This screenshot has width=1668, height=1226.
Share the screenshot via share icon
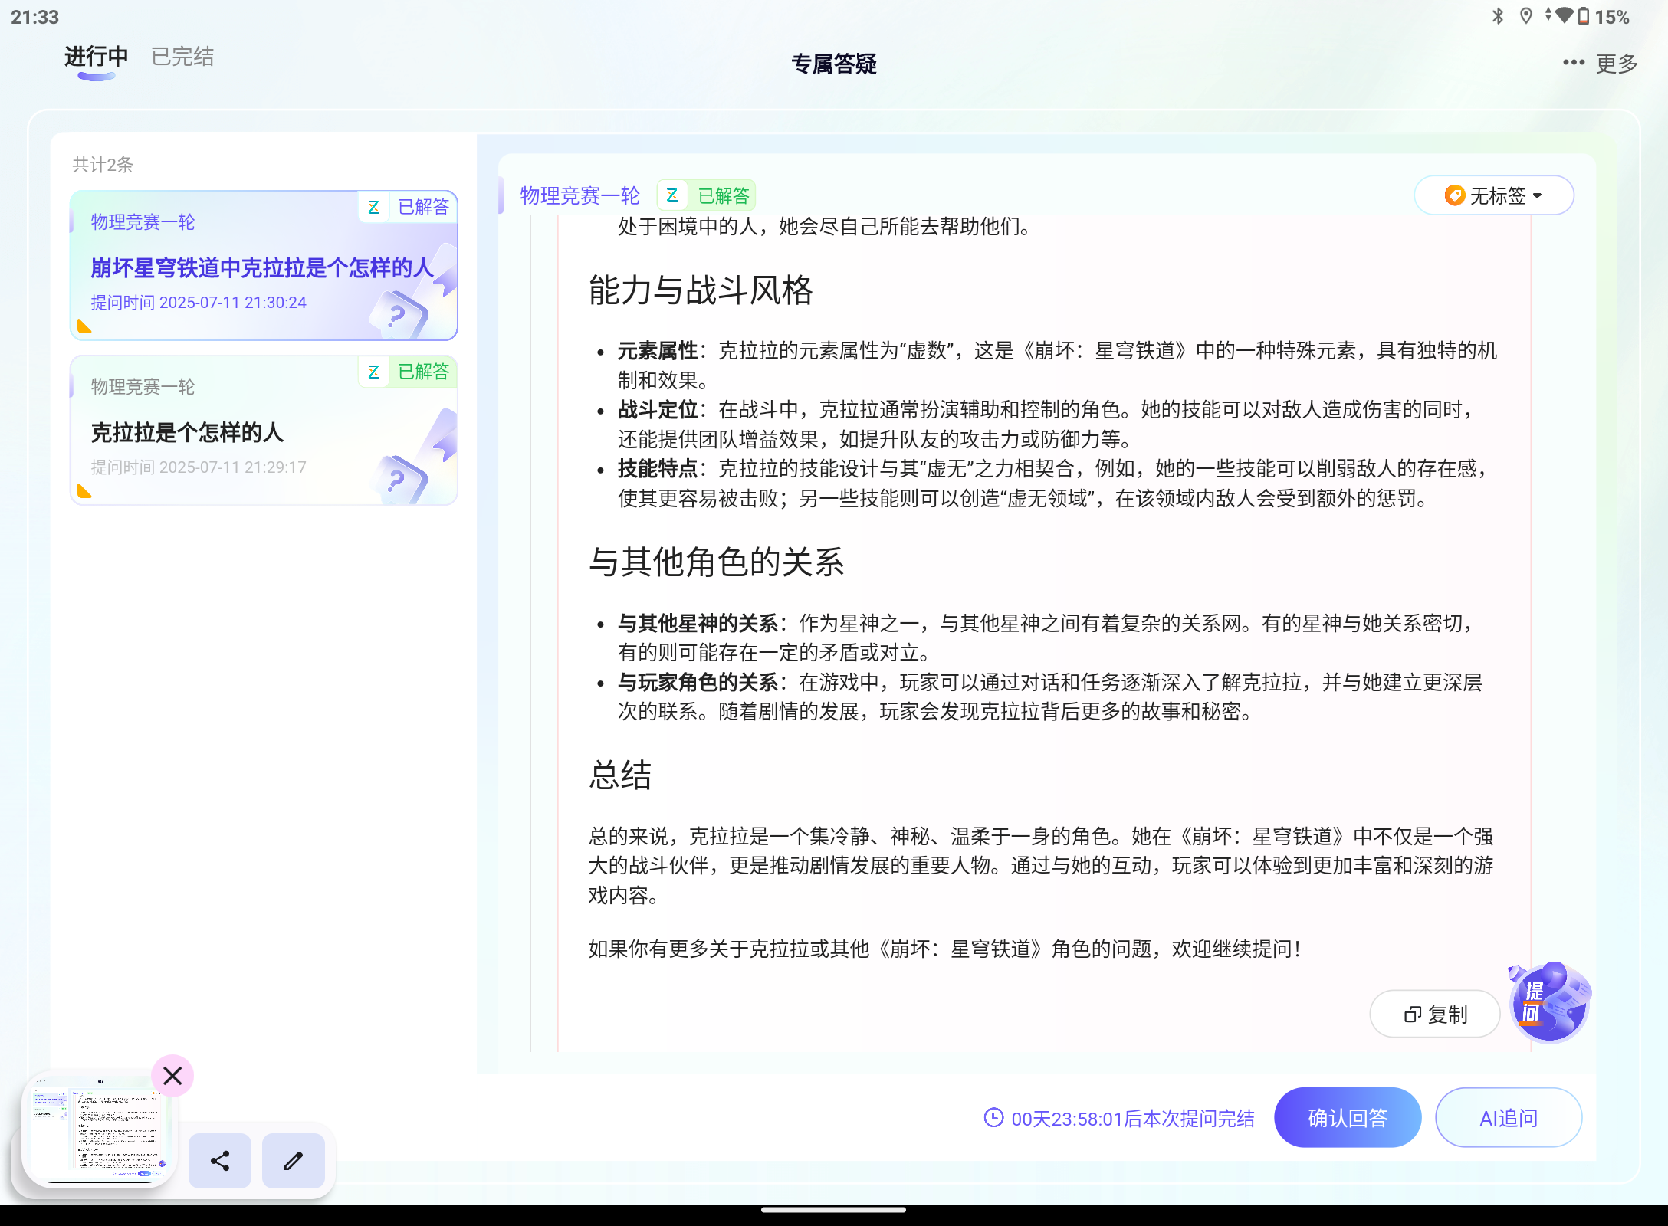coord(220,1160)
